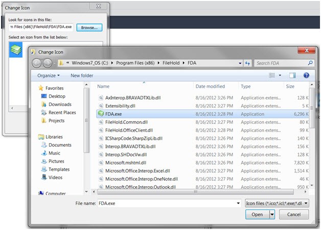This screenshot has height=230, width=321.
Task: Expand the arrow after Program Files (x86)
Action: tap(158, 63)
